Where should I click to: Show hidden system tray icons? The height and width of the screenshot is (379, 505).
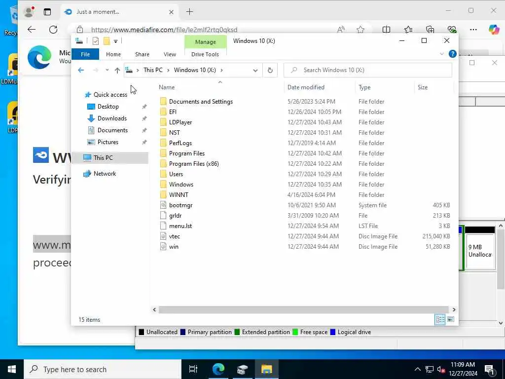pyautogui.click(x=417, y=369)
